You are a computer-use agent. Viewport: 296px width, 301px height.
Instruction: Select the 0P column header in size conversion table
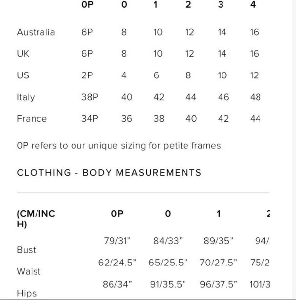87,4
